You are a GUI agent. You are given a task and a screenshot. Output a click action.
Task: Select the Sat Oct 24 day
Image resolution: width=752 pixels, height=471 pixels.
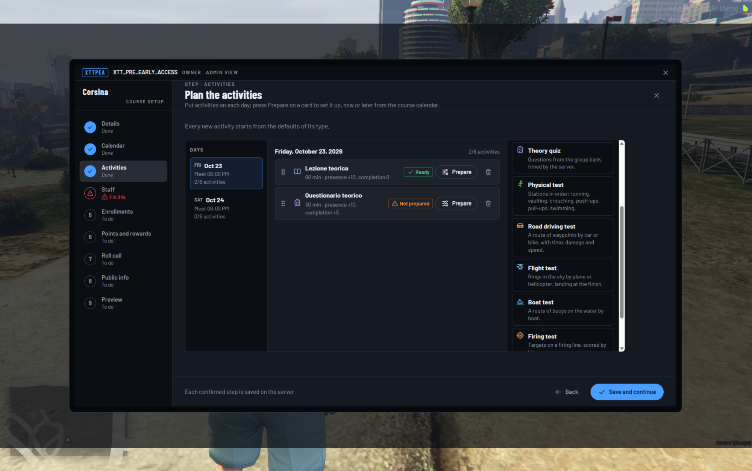pos(226,208)
